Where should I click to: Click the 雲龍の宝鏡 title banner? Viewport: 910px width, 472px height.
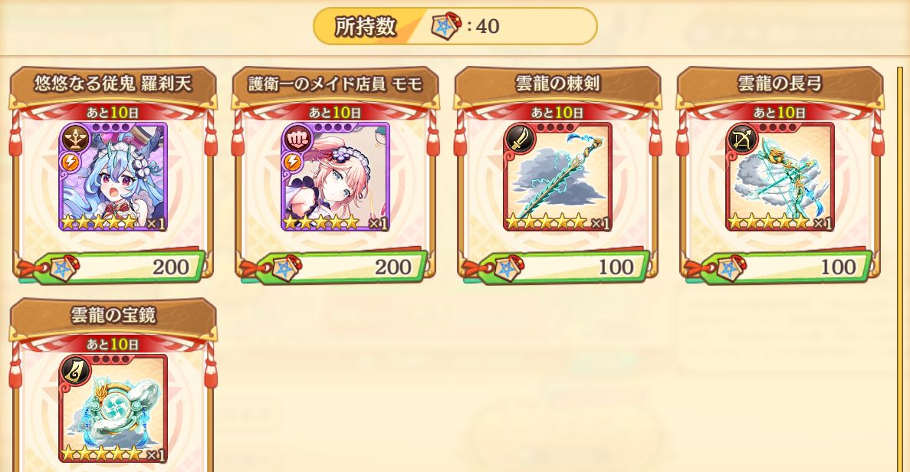pyautogui.click(x=113, y=316)
